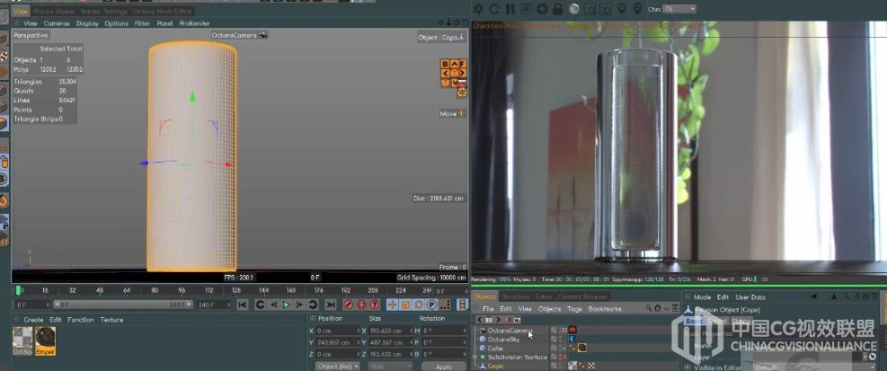Step to next frame
The image size is (887, 371).
tap(300, 305)
